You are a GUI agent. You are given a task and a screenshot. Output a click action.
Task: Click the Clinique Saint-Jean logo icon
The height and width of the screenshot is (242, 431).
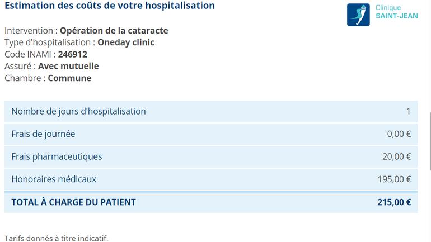click(358, 15)
